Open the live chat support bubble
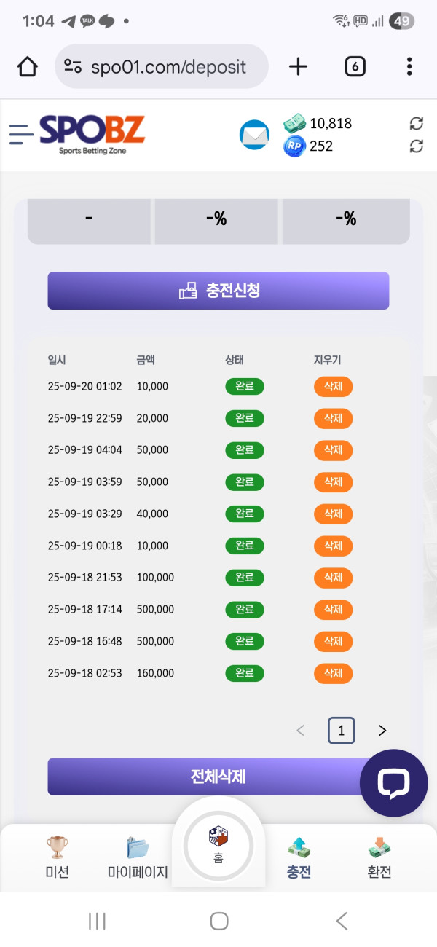Image resolution: width=437 pixels, height=947 pixels. (x=393, y=783)
